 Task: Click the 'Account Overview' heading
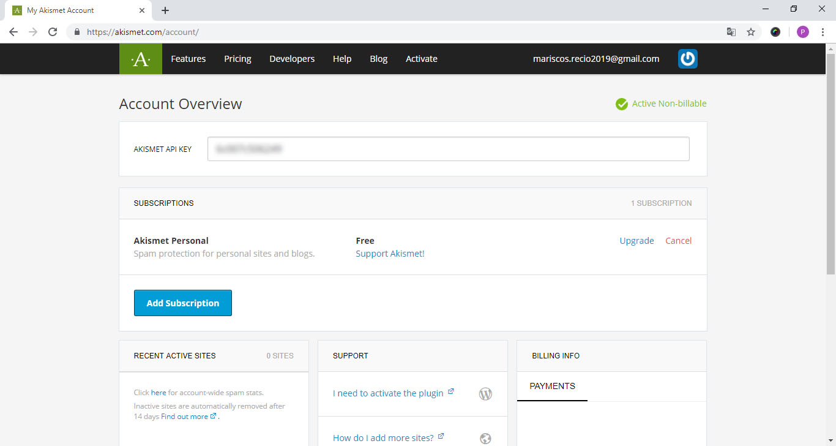(x=181, y=104)
